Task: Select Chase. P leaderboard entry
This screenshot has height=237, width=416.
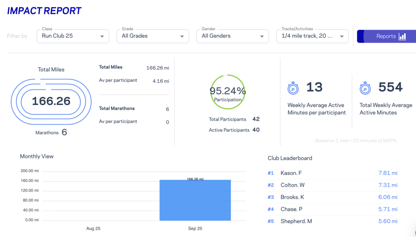Action: pyautogui.click(x=291, y=209)
